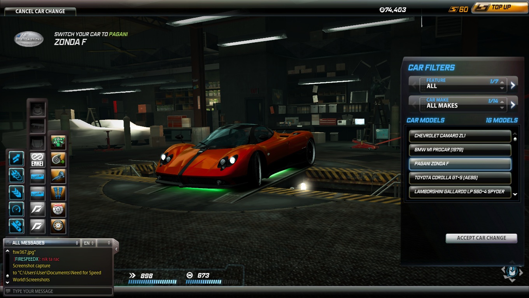529x298 pixels.
Task: Open the All Messages chat channel dropdown
Action: (x=42, y=243)
